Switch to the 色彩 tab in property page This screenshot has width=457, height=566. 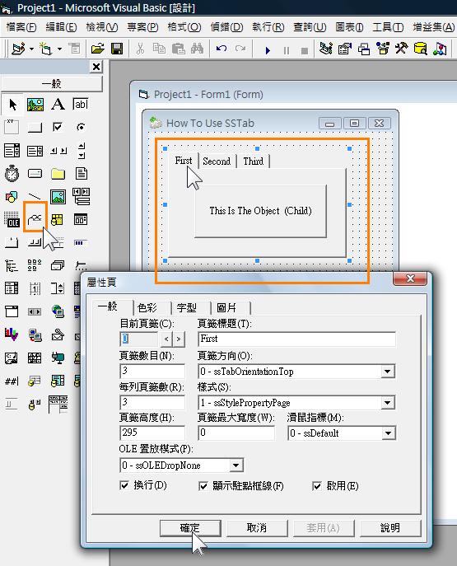147,308
